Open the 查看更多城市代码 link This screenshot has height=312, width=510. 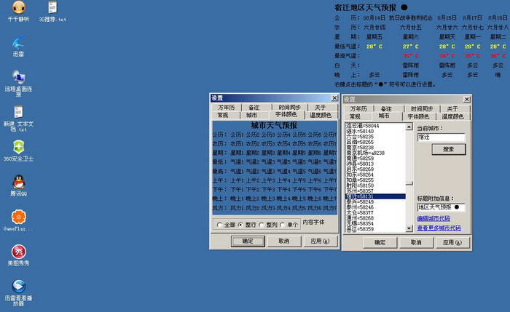(x=439, y=228)
